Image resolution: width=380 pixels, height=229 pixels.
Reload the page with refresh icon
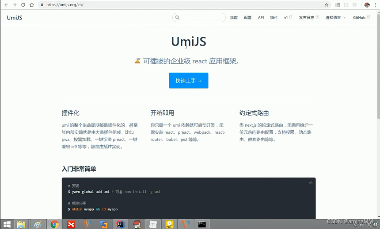(x=23, y=5)
